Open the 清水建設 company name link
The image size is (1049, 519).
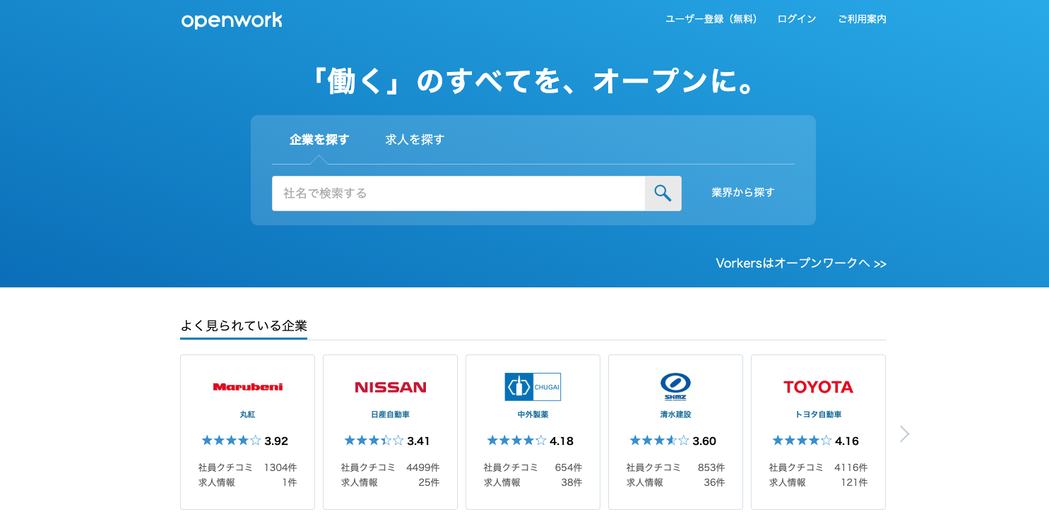pos(675,414)
